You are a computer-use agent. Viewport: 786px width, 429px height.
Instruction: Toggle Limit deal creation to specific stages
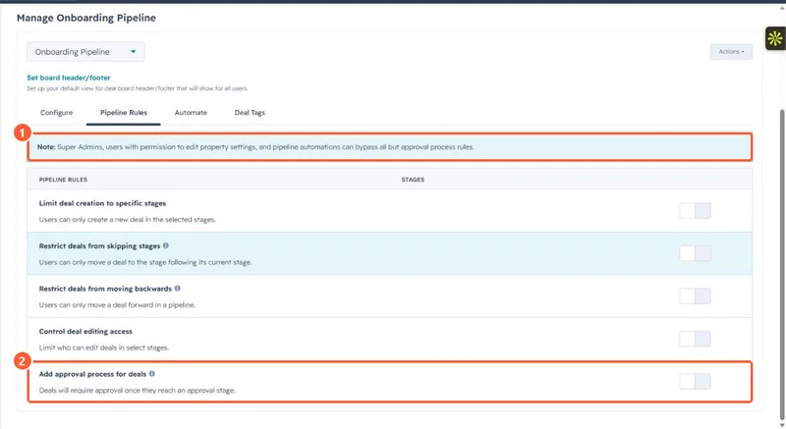(695, 211)
